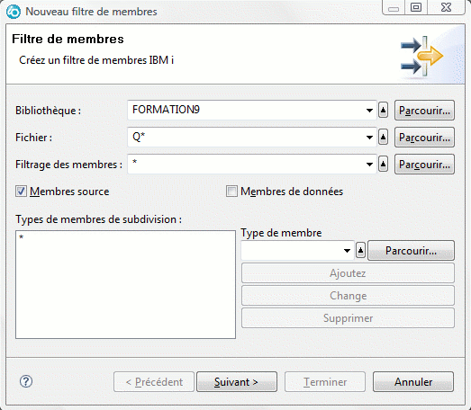Screen dimensions: 471x410
Task: Click Parcourir next to Bibliothèque
Action: [x=424, y=111]
